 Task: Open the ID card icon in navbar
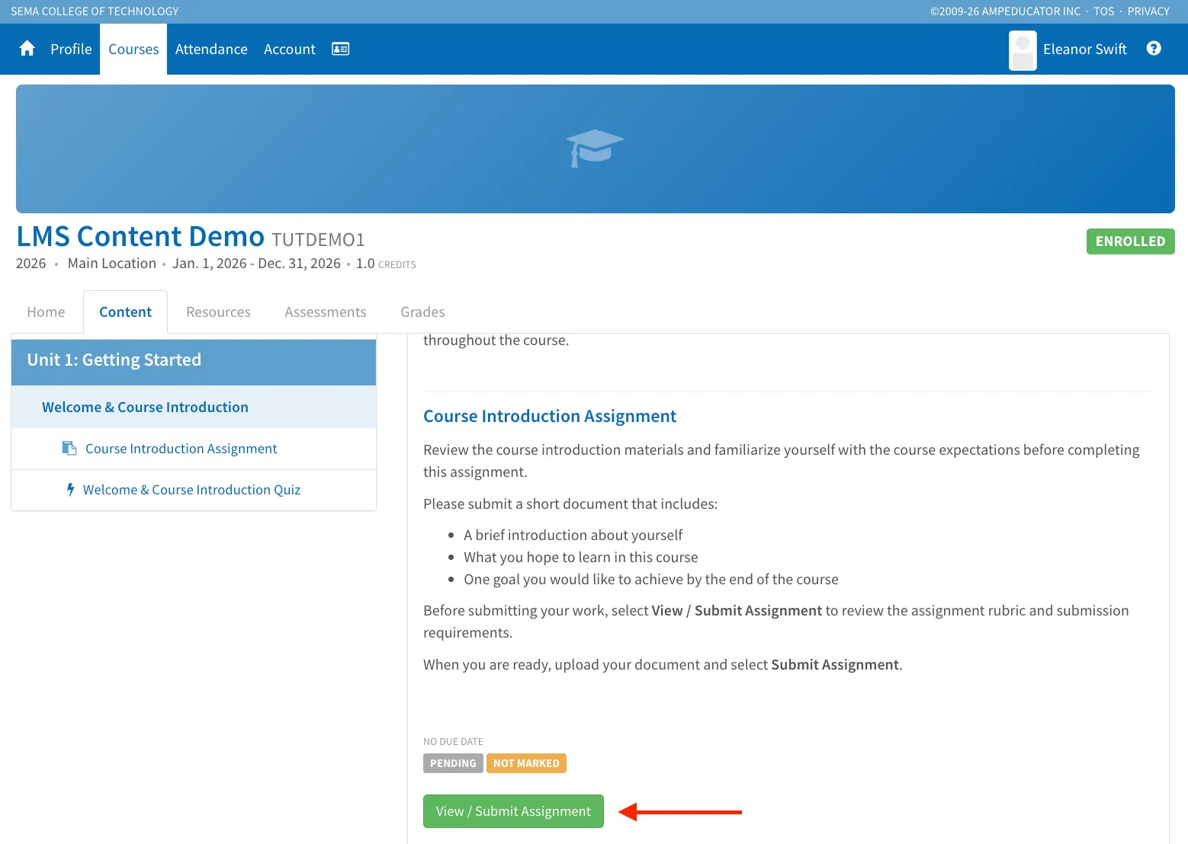pos(341,49)
